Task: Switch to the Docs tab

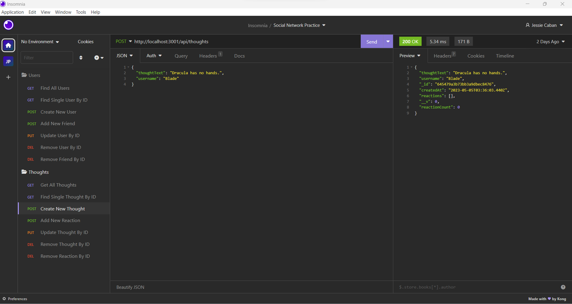Action: [x=239, y=56]
